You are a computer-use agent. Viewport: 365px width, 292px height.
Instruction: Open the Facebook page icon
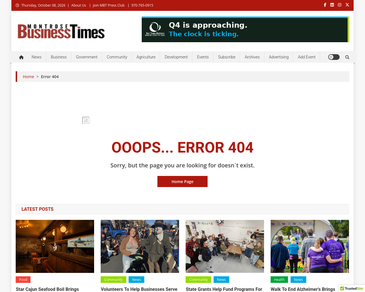pyautogui.click(x=325, y=5)
